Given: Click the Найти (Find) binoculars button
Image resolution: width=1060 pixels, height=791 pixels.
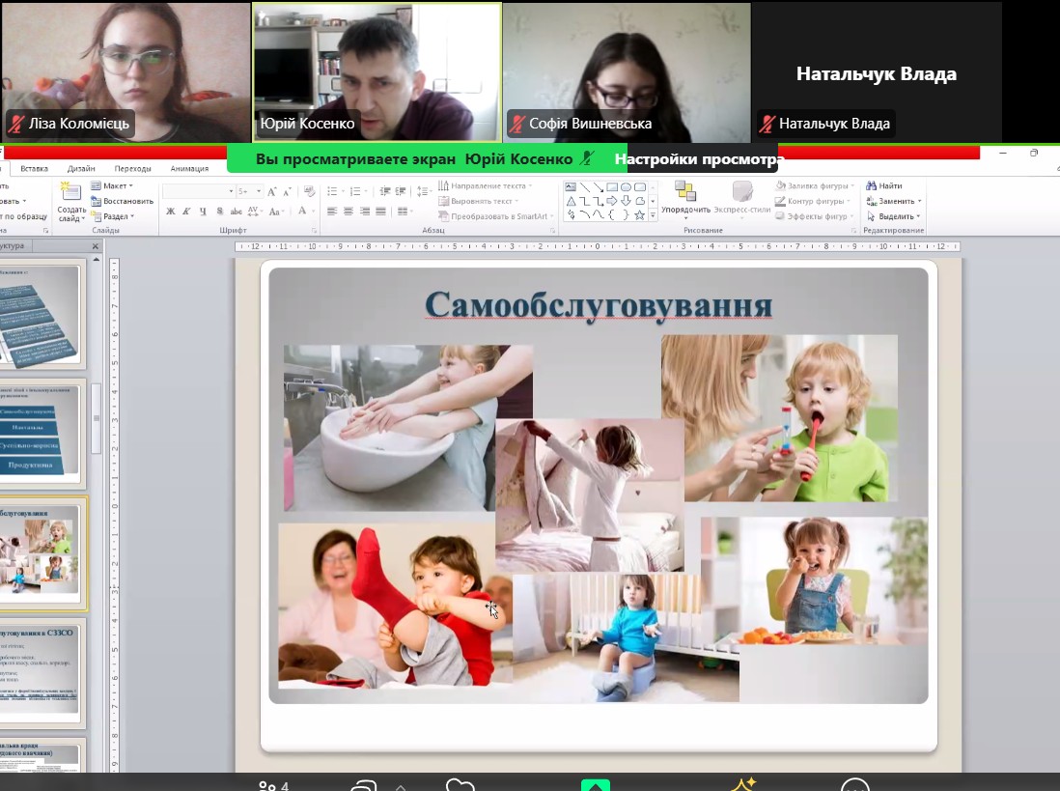Looking at the screenshot, I should pos(883,185).
